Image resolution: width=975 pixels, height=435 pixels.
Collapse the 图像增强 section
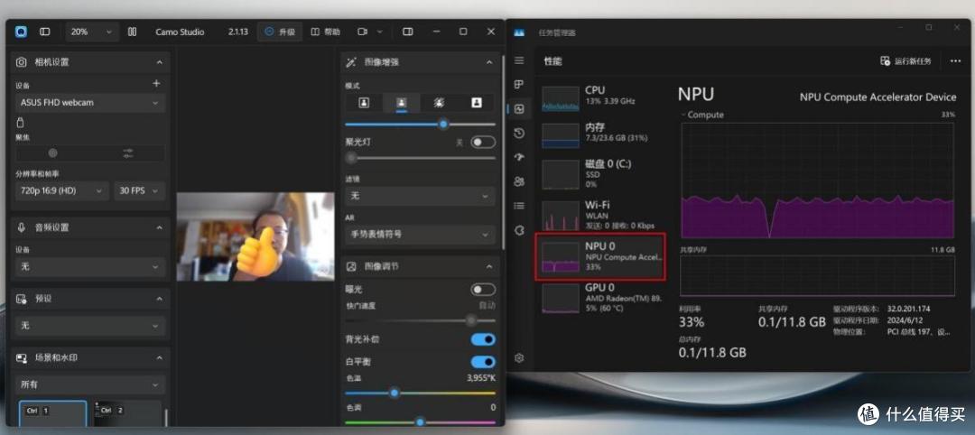click(x=489, y=62)
